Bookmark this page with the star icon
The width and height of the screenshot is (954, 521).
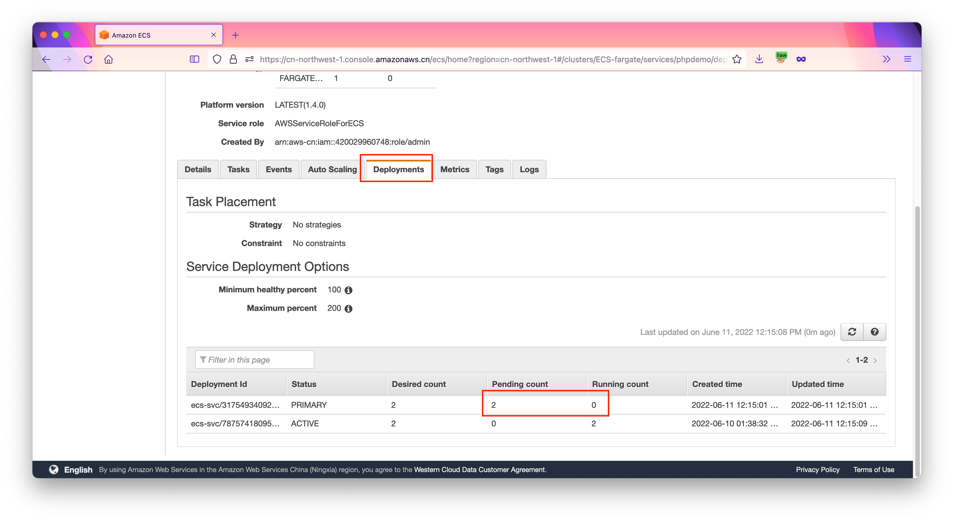pyautogui.click(x=737, y=59)
